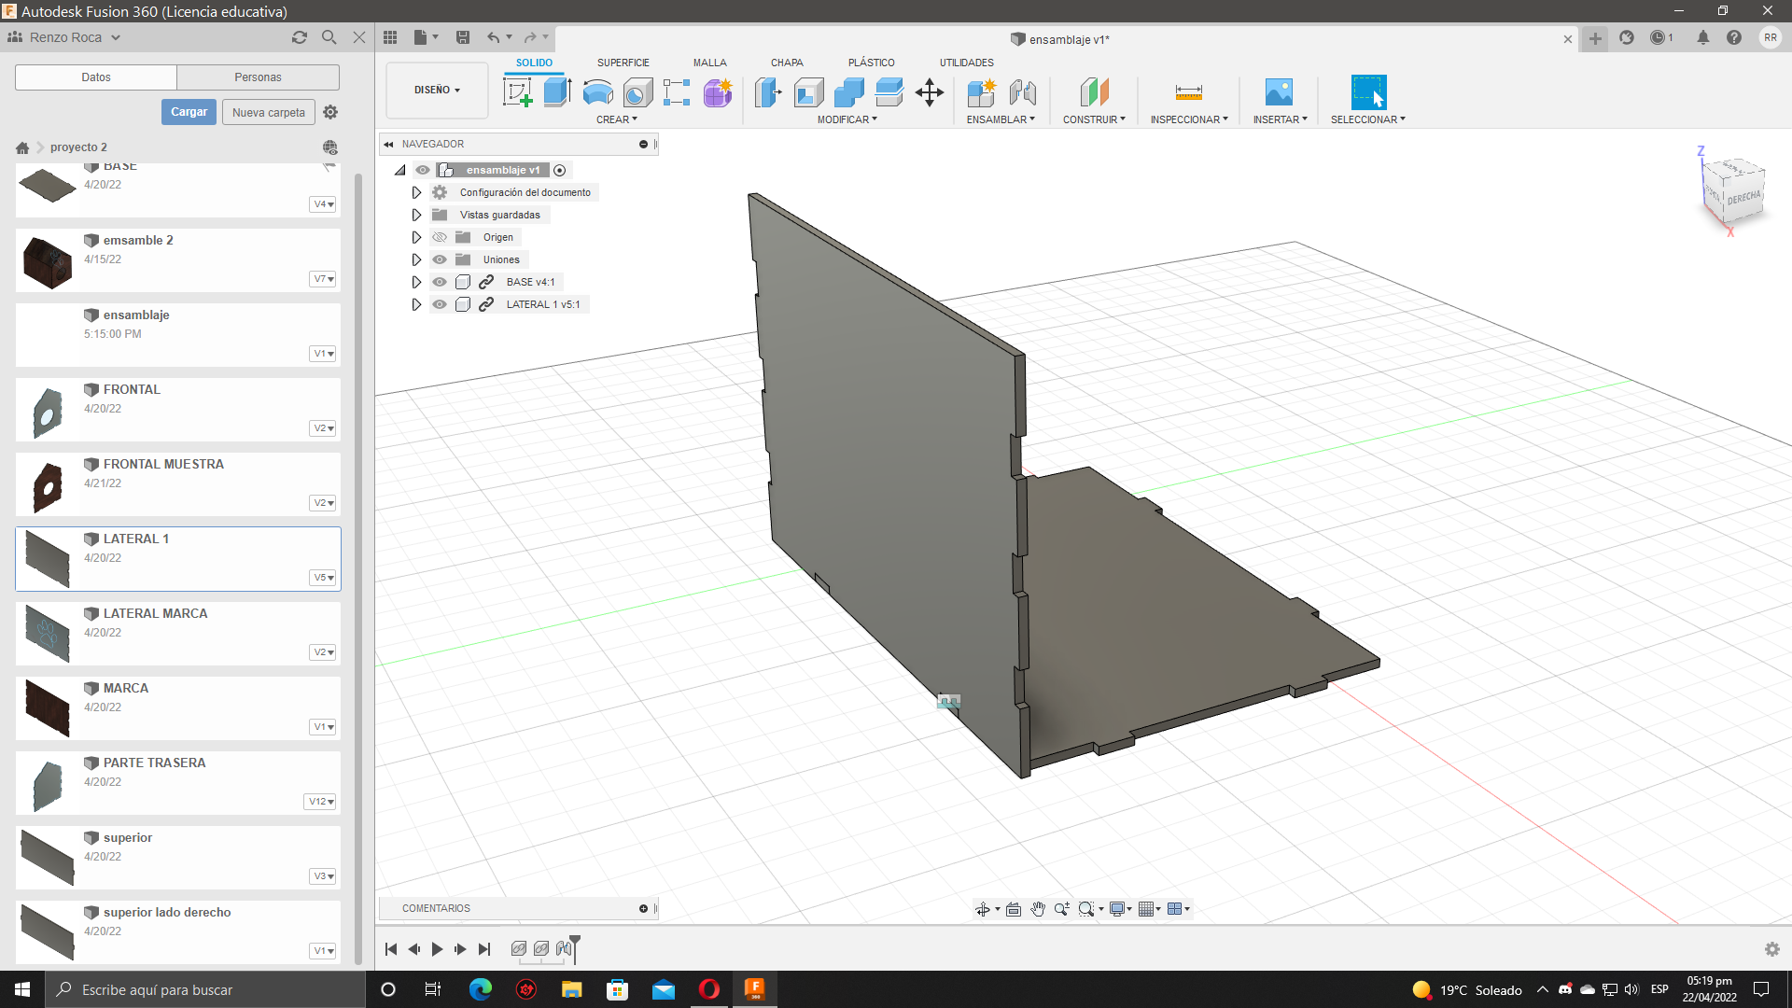
Task: Click the Nueva carpeta button
Action: (x=268, y=112)
